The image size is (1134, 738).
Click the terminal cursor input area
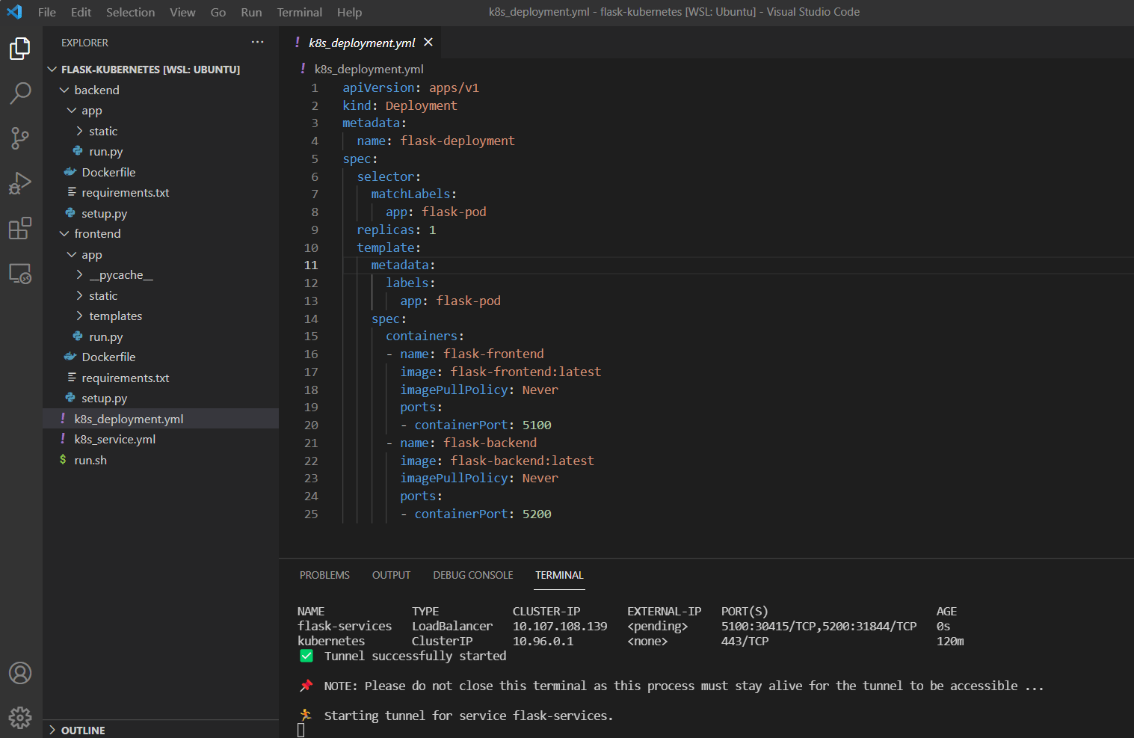(301, 731)
